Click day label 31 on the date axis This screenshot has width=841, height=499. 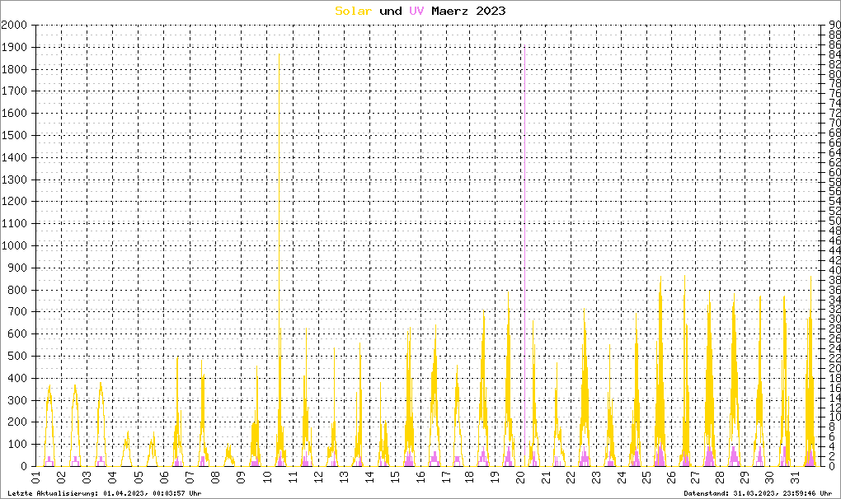[796, 477]
